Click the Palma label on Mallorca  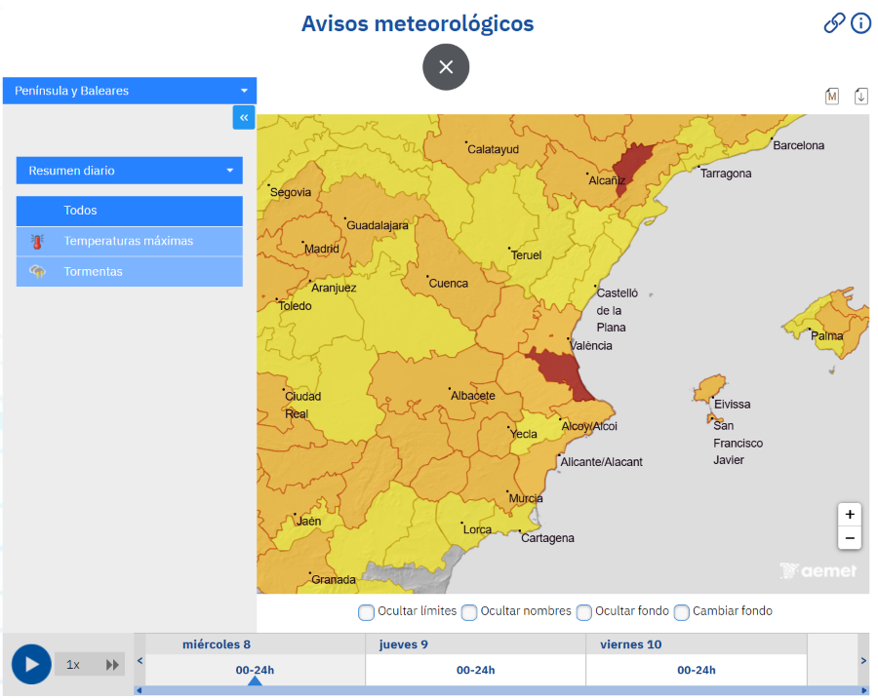coord(826,335)
